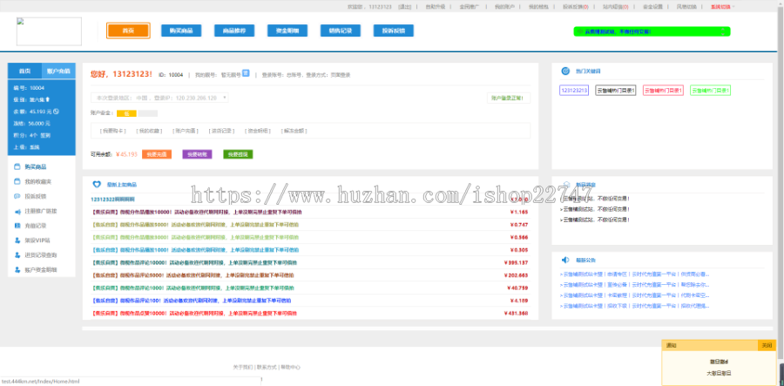Click the [我要购卡] quick link
The image size is (784, 386).
click(x=112, y=131)
